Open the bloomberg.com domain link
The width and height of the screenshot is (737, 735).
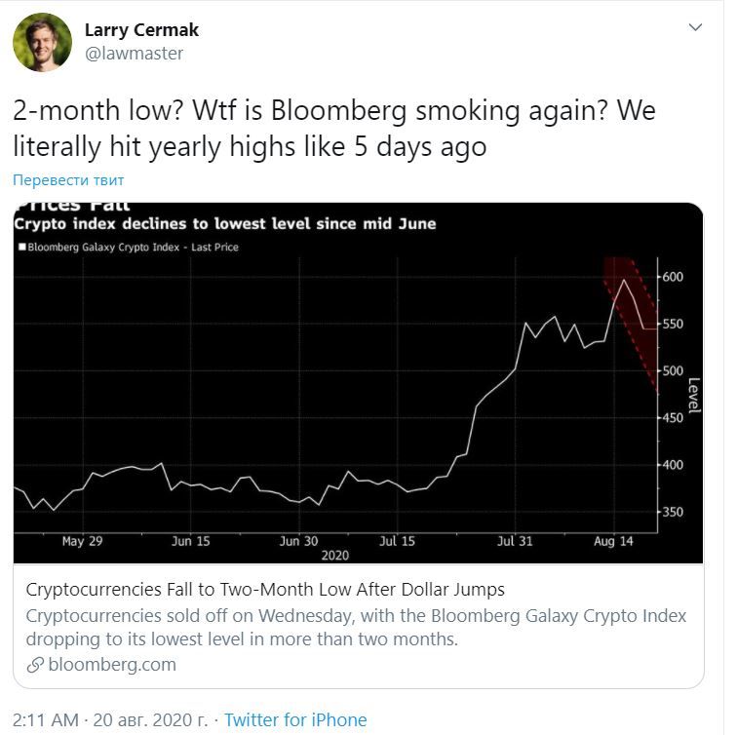(x=112, y=665)
